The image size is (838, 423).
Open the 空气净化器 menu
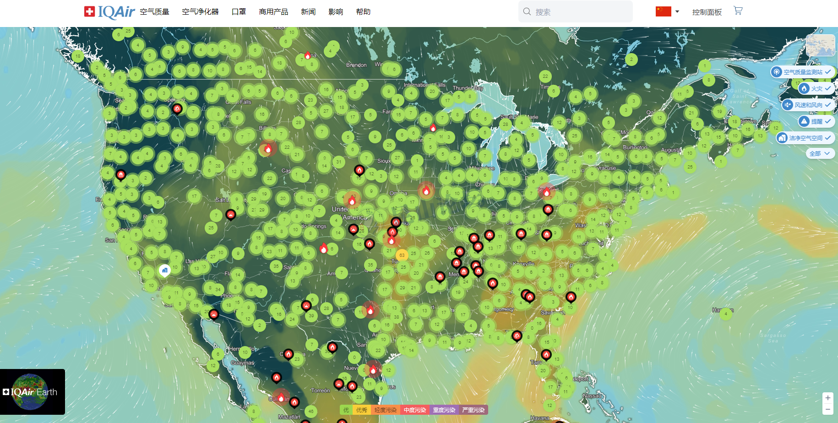(200, 11)
